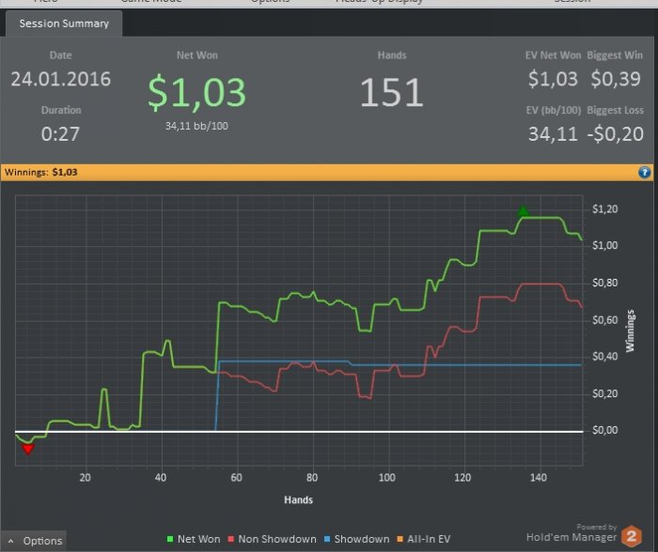
Task: Select the large green $1,03 Net Won value
Action: [196, 93]
